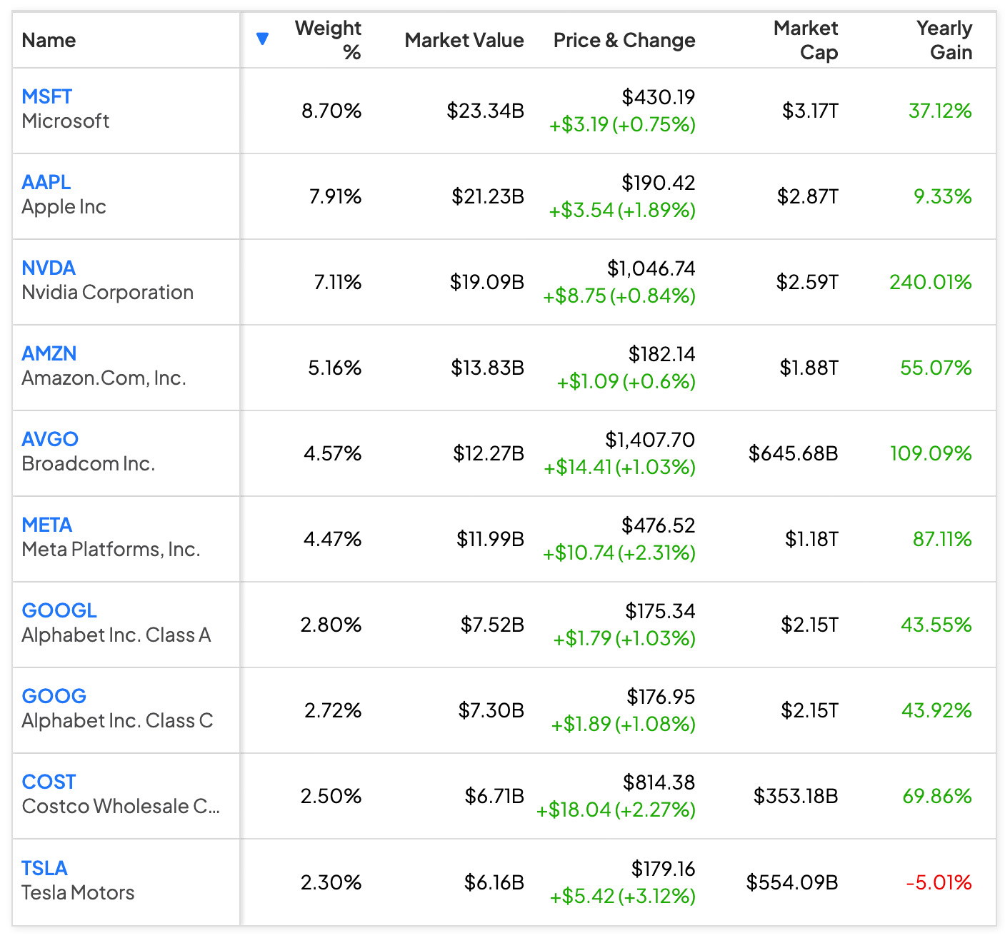Viewport: 1005px width, 938px height.
Task: Click the $430.19 Microsoft price
Action: [659, 97]
